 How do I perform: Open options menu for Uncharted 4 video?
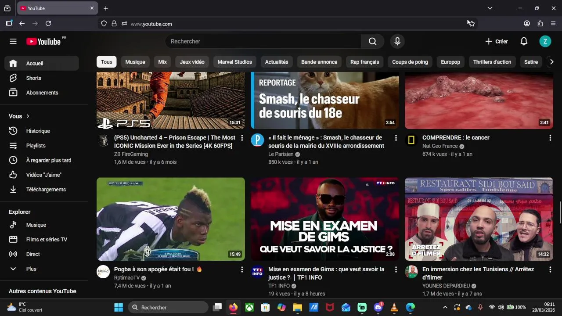pyautogui.click(x=242, y=138)
